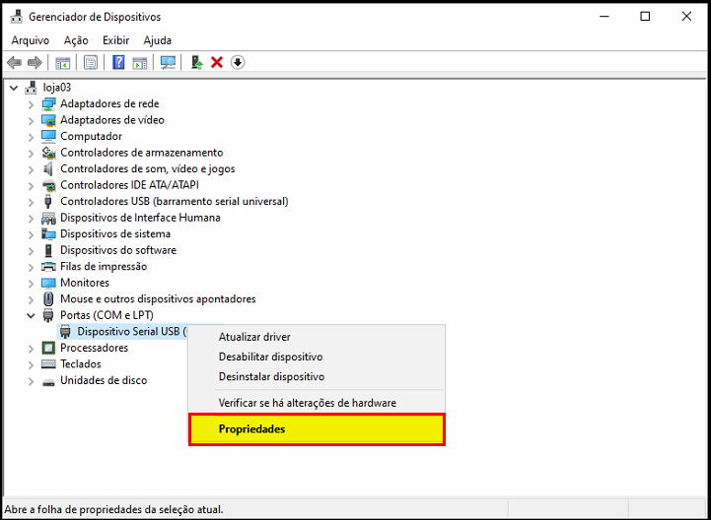The height and width of the screenshot is (520, 711).
Task: Click the Controladores IDE ATA/ATAPI icon
Action: (48, 185)
